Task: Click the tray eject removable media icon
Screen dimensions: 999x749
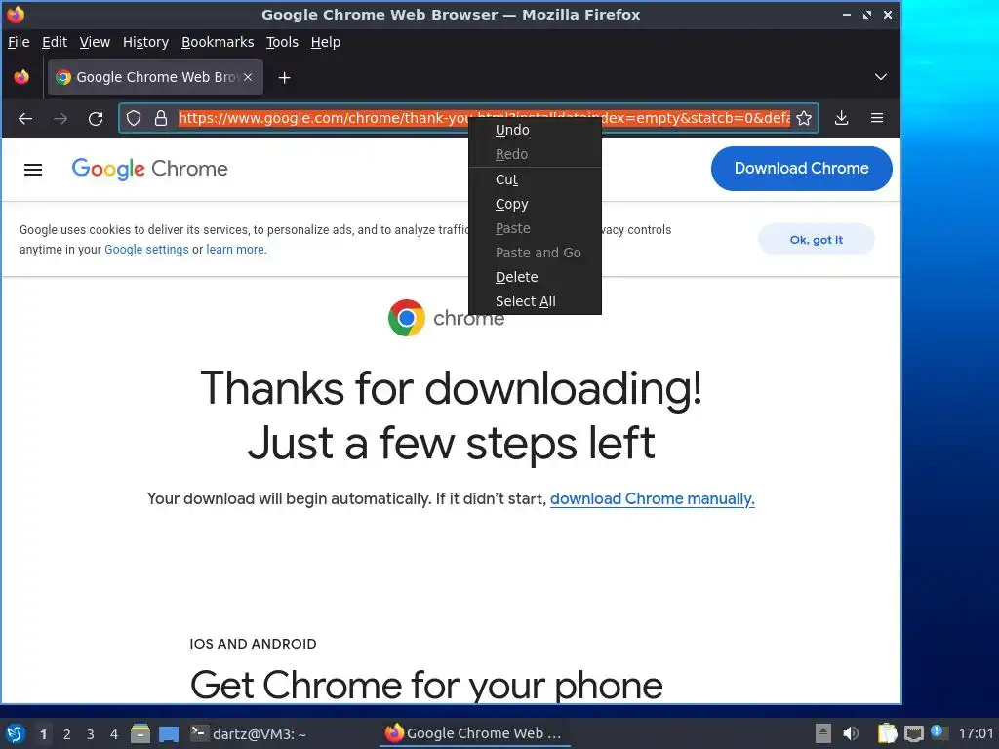Action: [x=823, y=733]
